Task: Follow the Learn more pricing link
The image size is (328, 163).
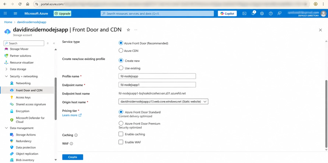Action: point(72,115)
